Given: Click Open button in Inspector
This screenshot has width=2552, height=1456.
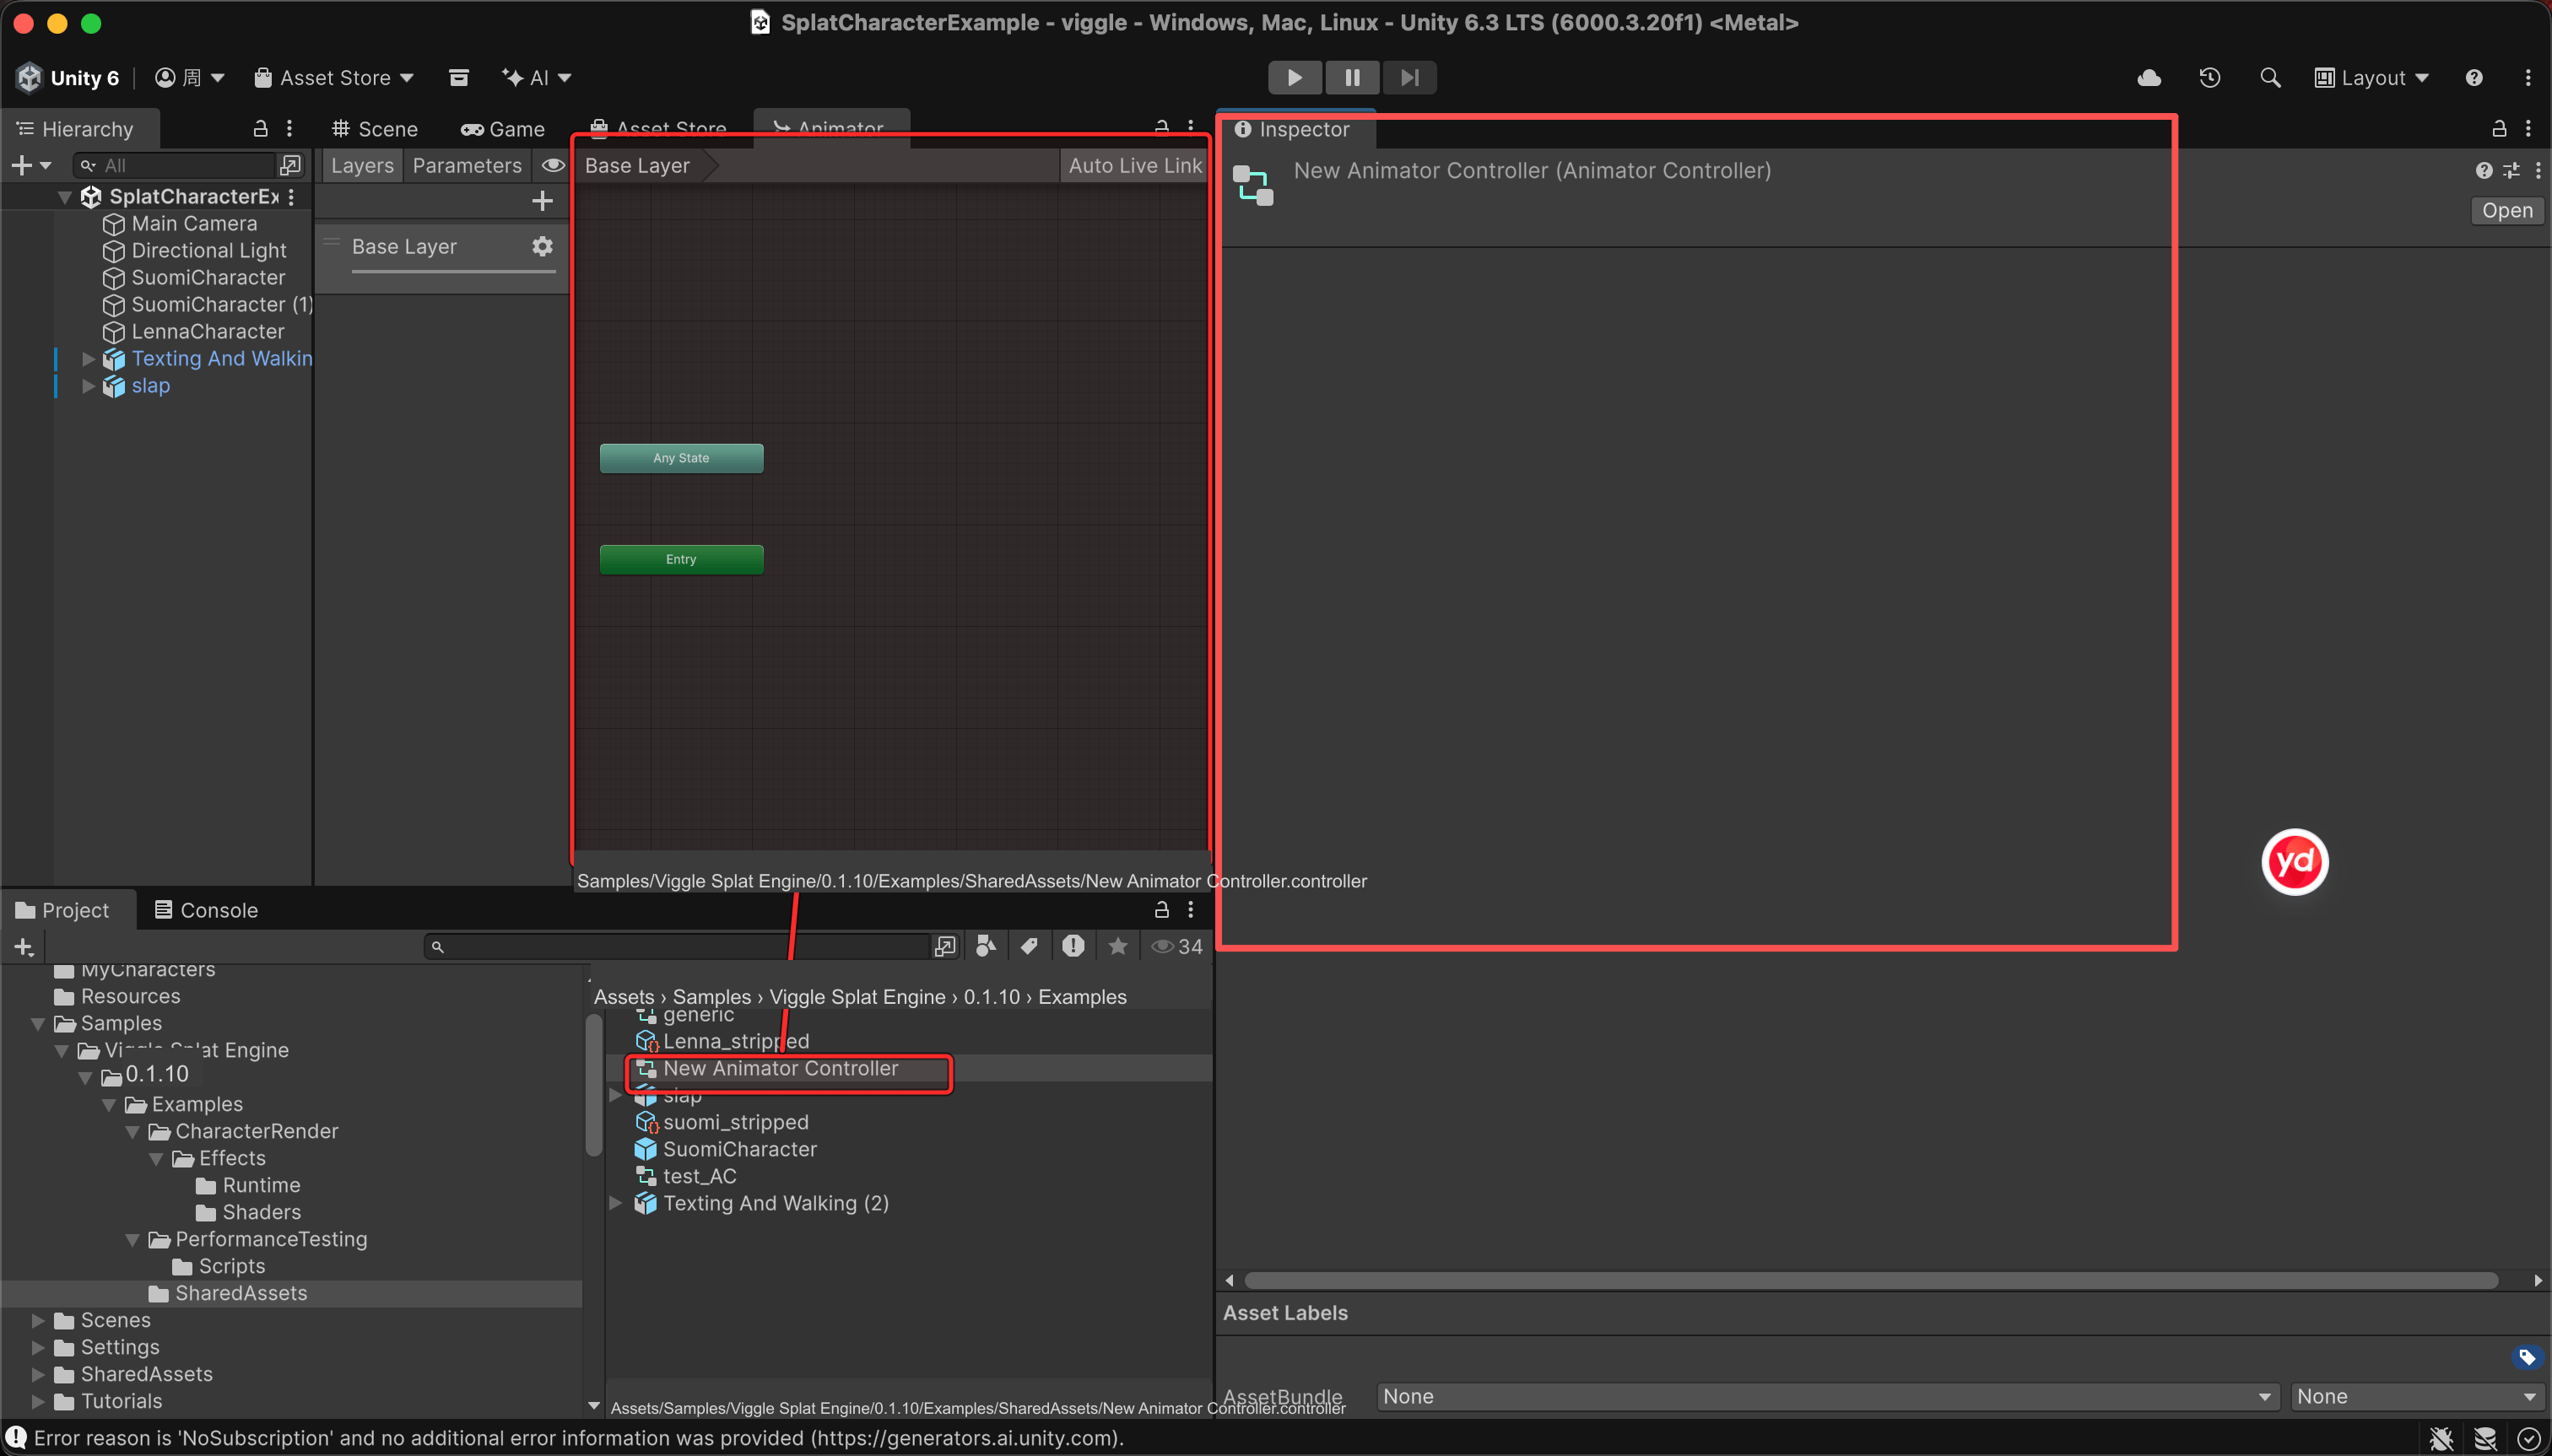Looking at the screenshot, I should [2507, 210].
